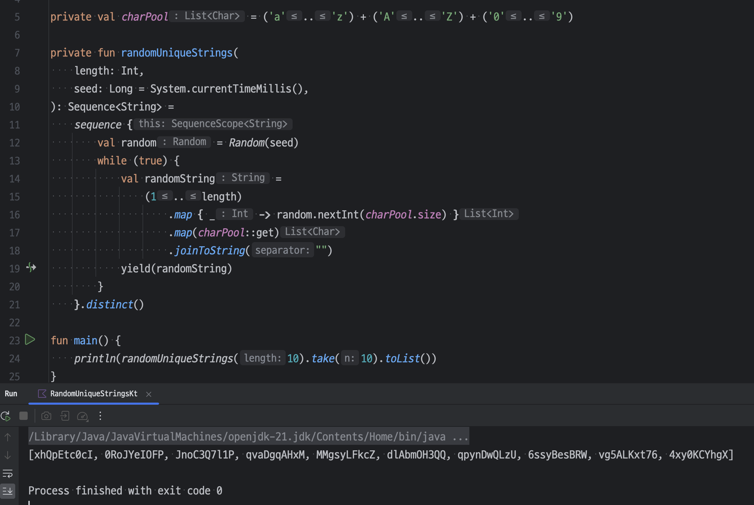Click the List<Char> hint on line 17

[x=312, y=232]
